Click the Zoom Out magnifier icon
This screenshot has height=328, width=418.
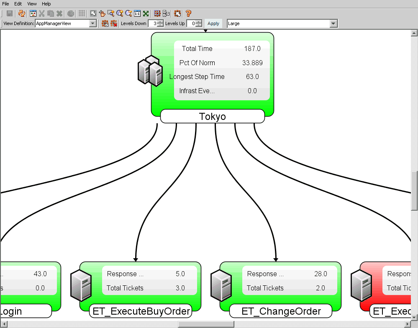pyautogui.click(x=128, y=13)
